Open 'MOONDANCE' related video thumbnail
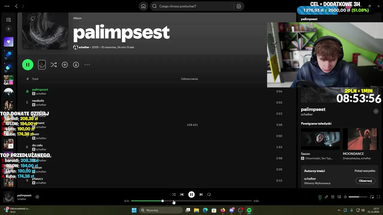The image size is (383, 215). (x=360, y=139)
